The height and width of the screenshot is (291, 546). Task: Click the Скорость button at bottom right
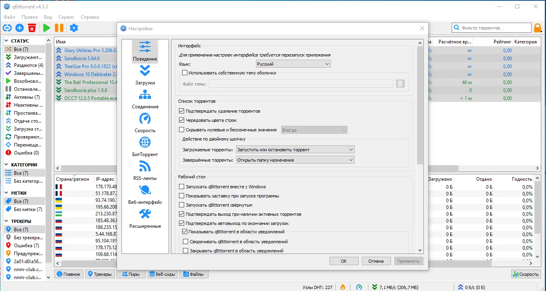526,274
